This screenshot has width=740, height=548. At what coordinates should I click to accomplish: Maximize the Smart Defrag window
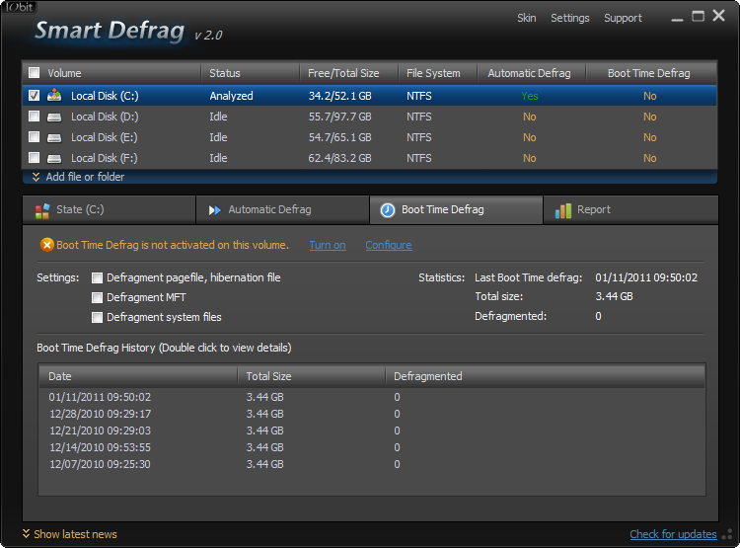click(698, 17)
